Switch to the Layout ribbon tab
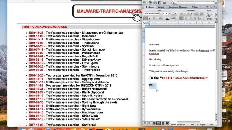 point(161,7)
